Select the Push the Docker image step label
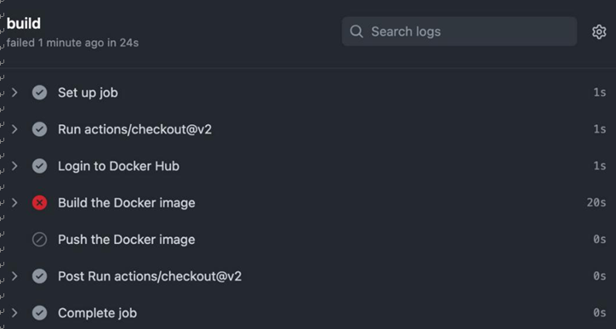Screen dimensions: 616x329 [127, 240]
